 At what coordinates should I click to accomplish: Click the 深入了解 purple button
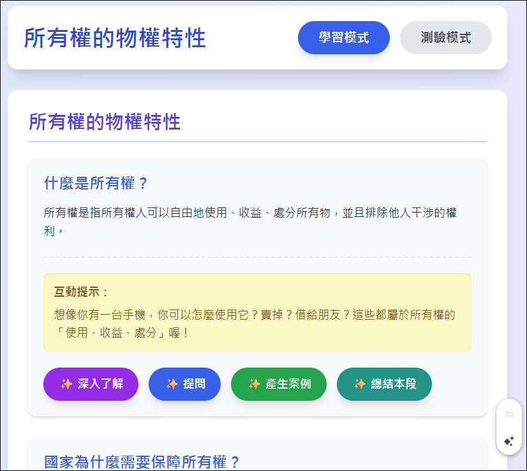click(91, 384)
